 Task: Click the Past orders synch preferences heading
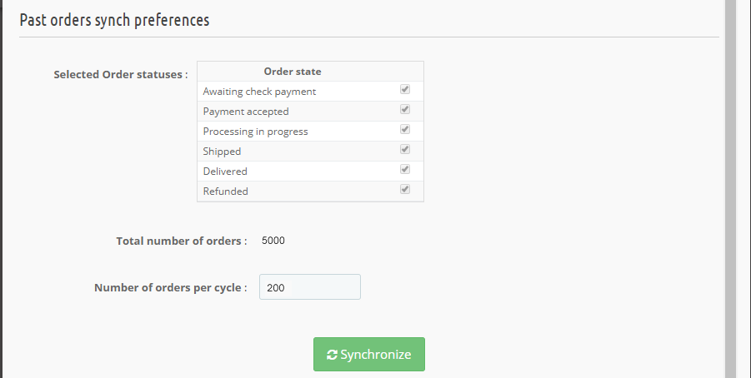pyautogui.click(x=114, y=21)
